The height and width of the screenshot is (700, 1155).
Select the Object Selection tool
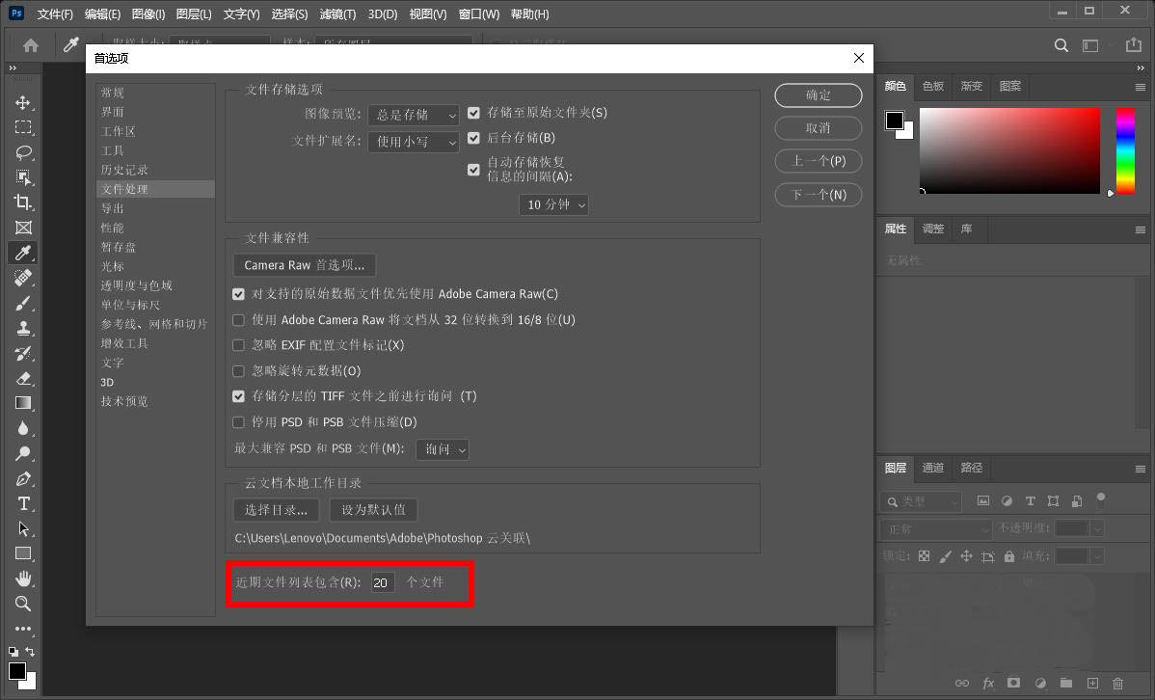click(23, 177)
